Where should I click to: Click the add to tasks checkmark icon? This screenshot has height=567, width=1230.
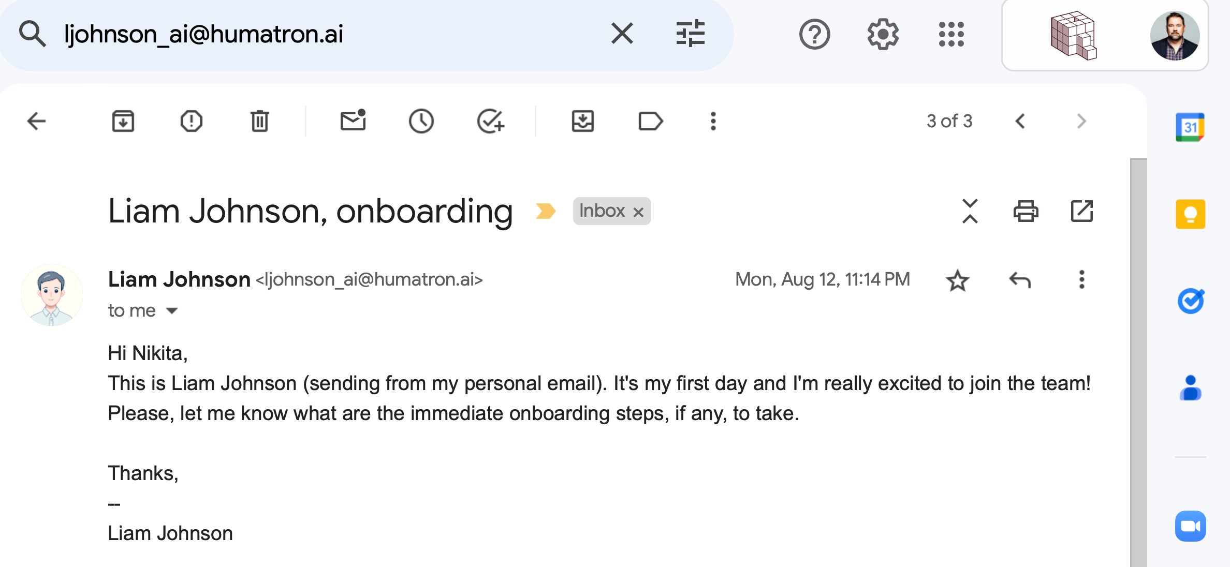pos(490,122)
